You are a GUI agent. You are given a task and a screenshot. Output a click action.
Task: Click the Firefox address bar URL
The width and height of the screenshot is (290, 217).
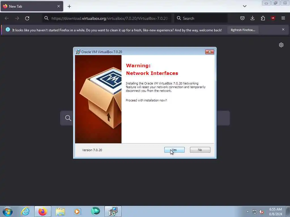[x=110, y=18]
